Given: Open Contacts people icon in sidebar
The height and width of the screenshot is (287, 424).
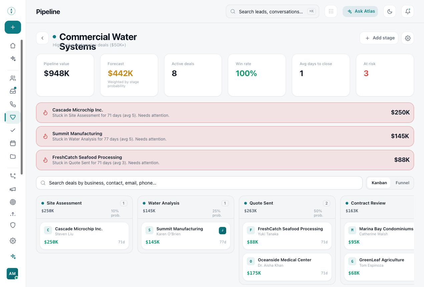Looking at the screenshot, I should [13, 78].
